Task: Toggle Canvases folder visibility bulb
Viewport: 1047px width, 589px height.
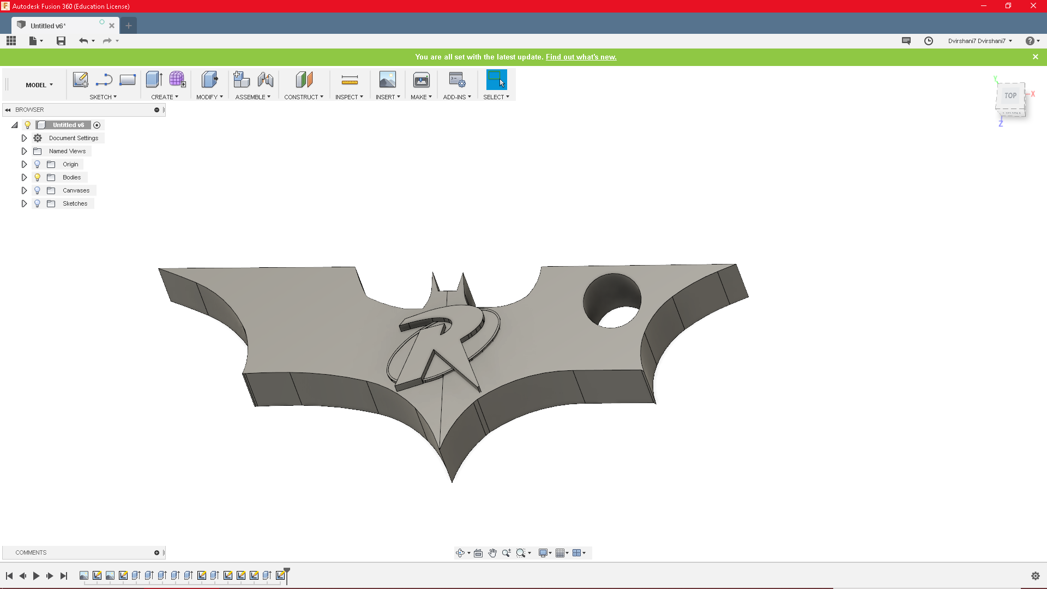Action: 37,190
